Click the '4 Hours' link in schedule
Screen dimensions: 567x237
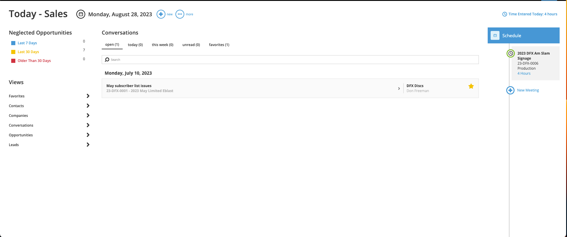(x=524, y=73)
